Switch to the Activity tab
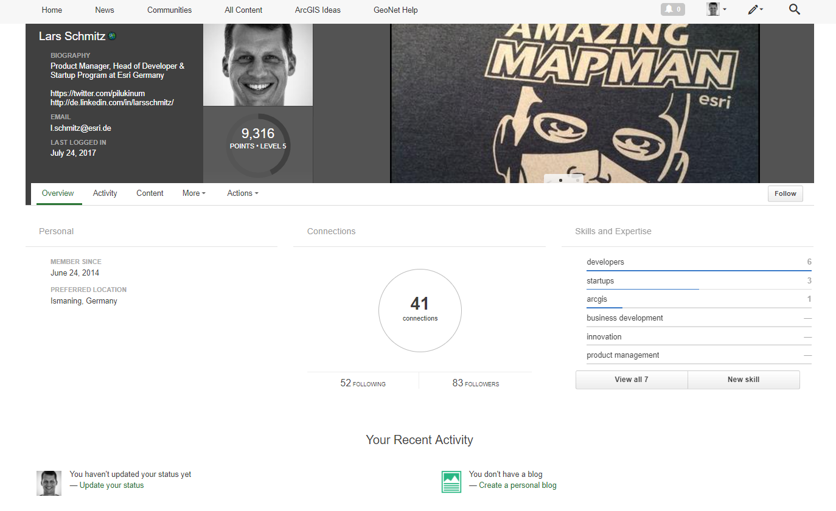836x511 pixels. (x=105, y=193)
